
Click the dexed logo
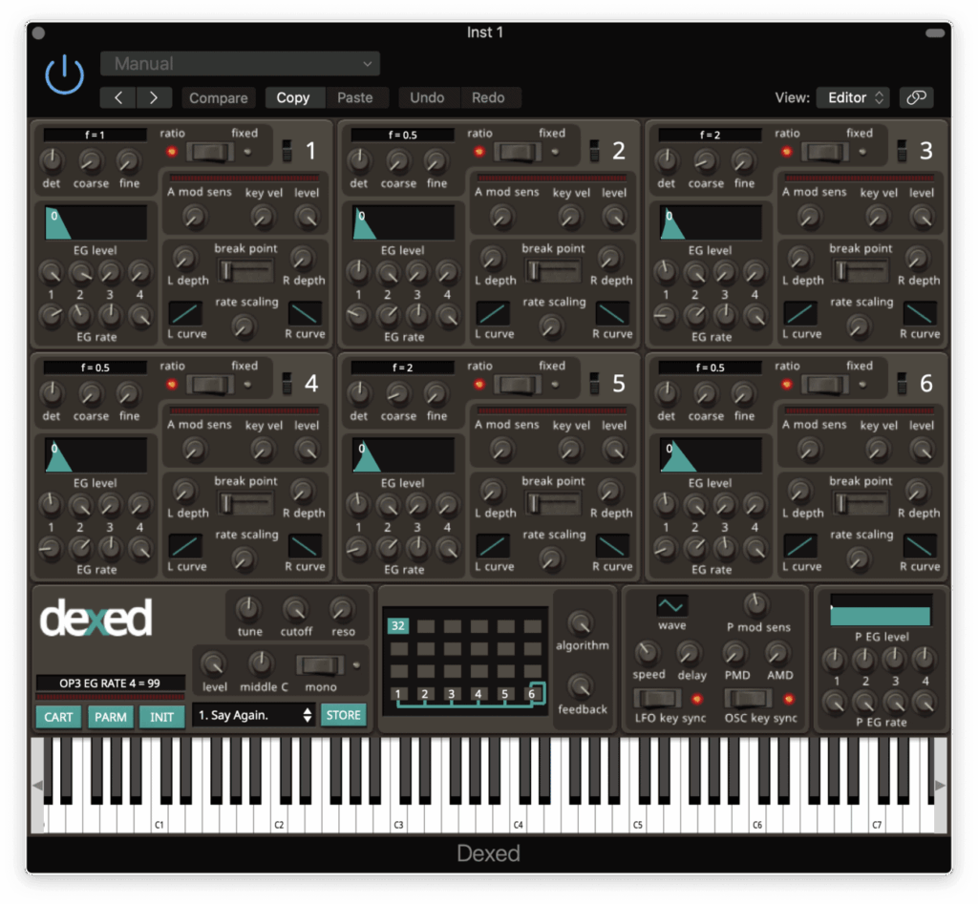pyautogui.click(x=96, y=618)
